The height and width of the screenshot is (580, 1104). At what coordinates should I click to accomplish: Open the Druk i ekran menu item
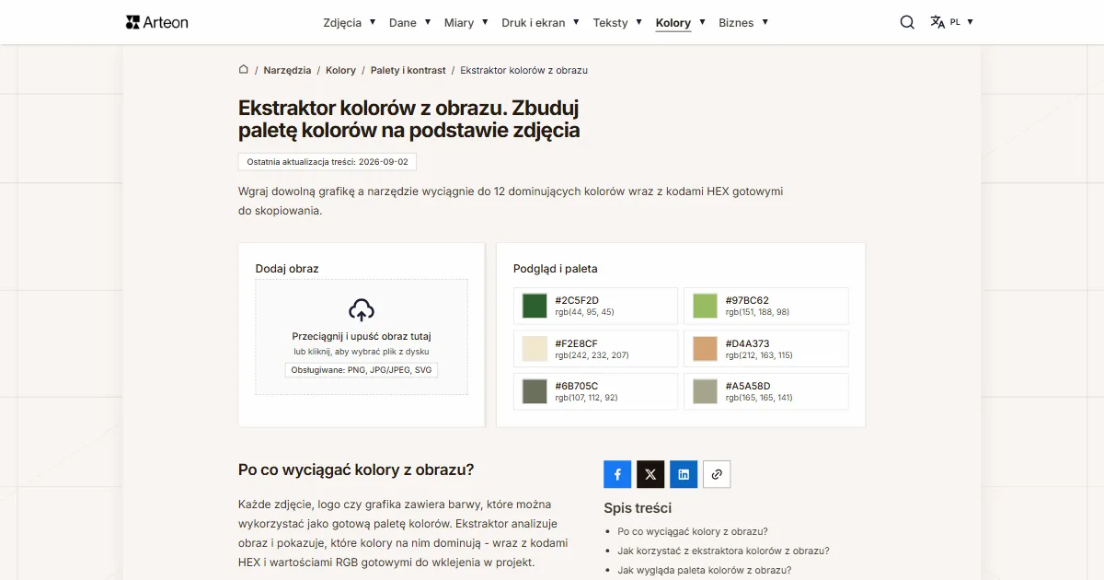pos(534,23)
